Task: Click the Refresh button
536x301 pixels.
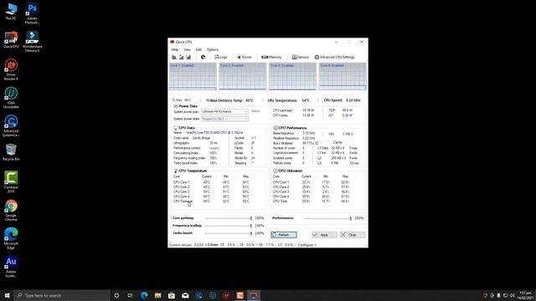Action: [284, 235]
